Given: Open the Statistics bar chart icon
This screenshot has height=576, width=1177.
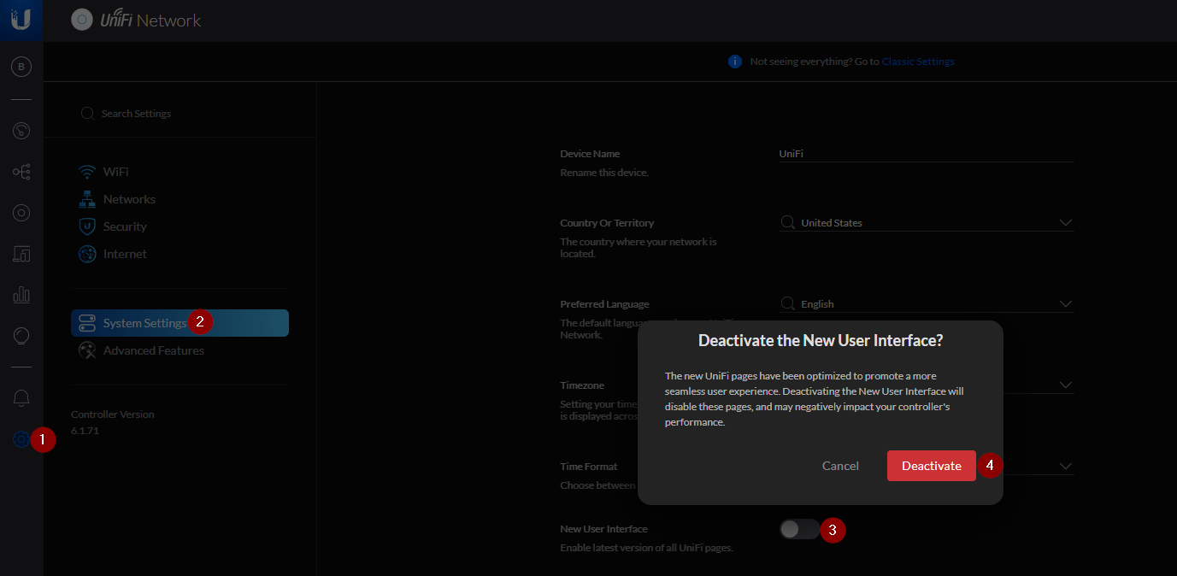Looking at the screenshot, I should (x=21, y=295).
